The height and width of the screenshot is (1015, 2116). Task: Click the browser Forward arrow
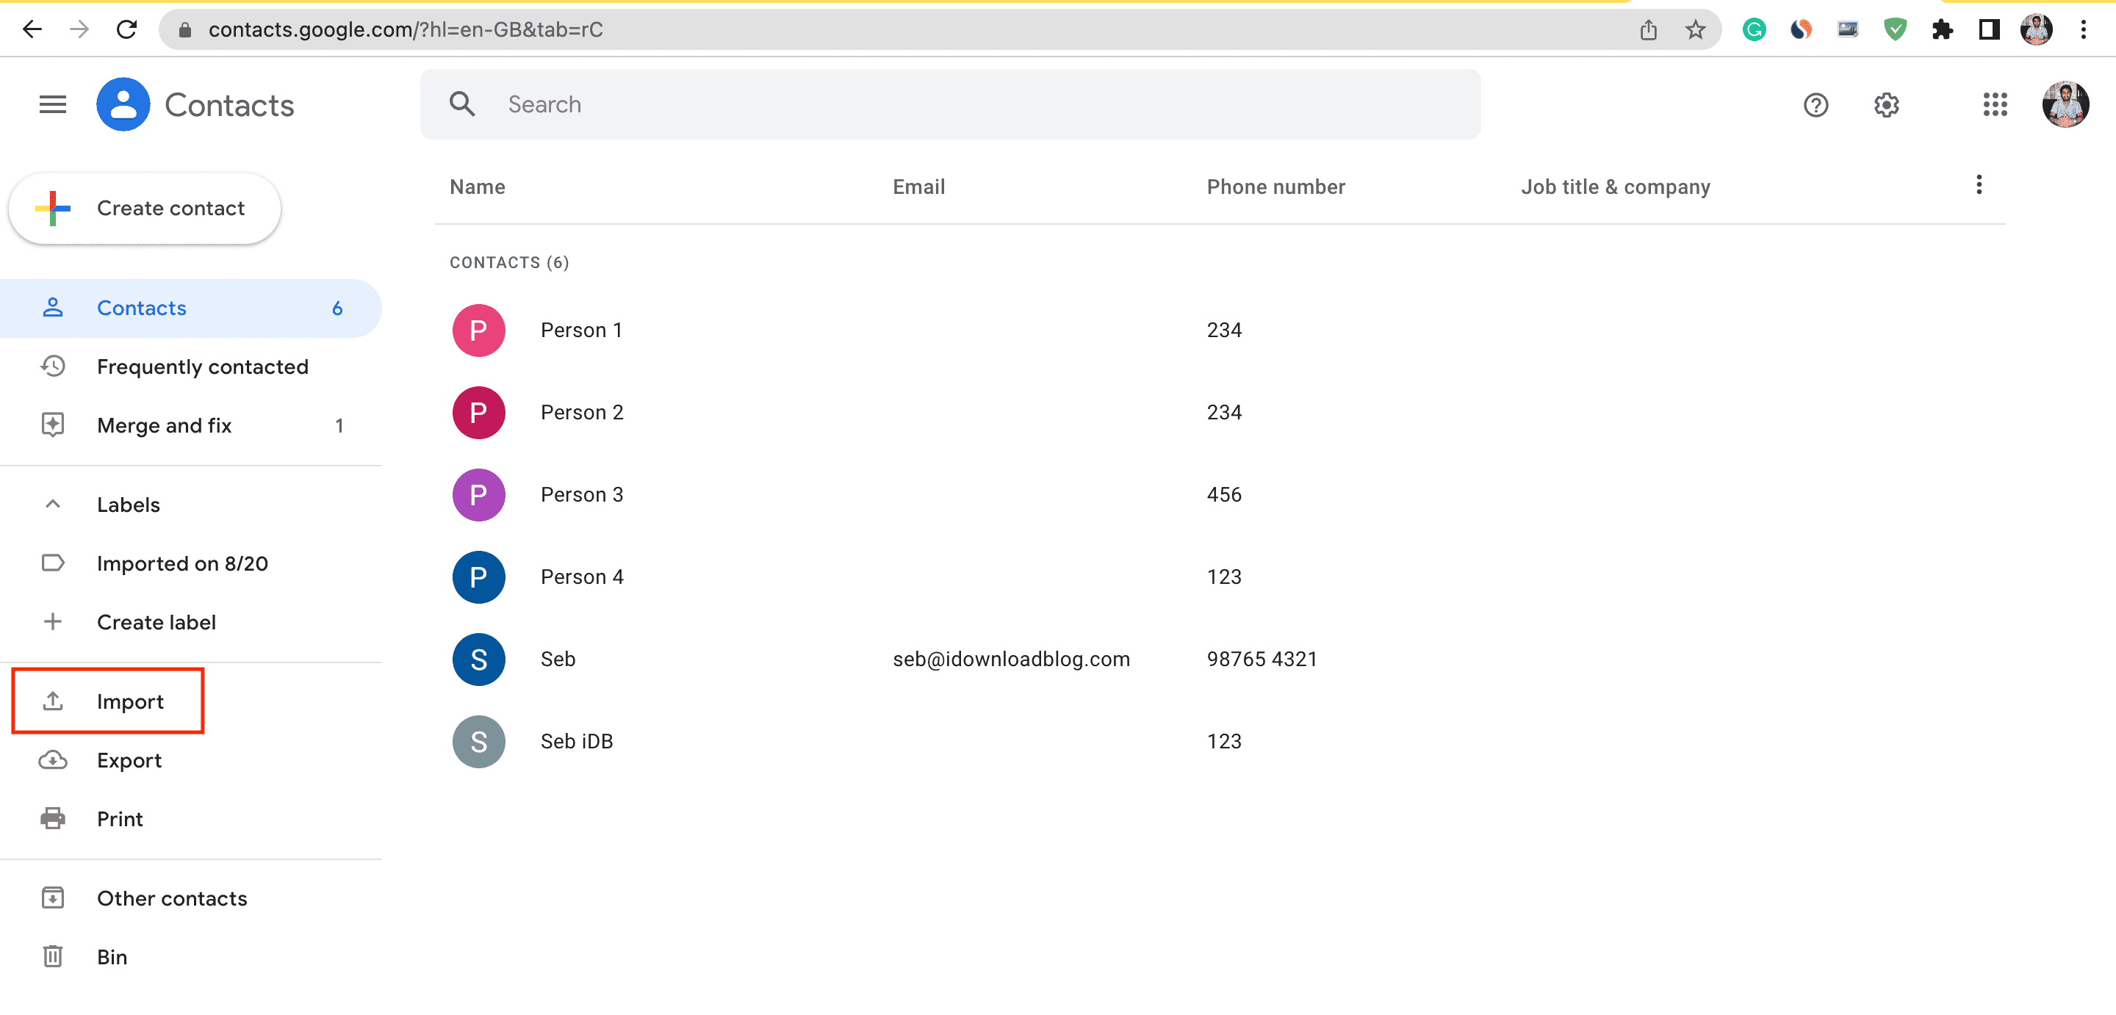click(79, 29)
